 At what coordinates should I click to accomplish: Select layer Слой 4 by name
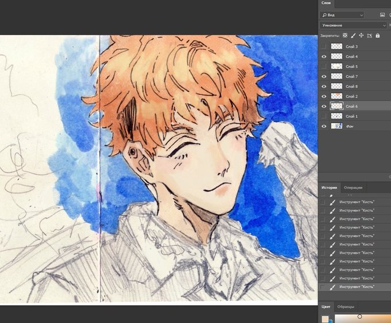(351, 56)
